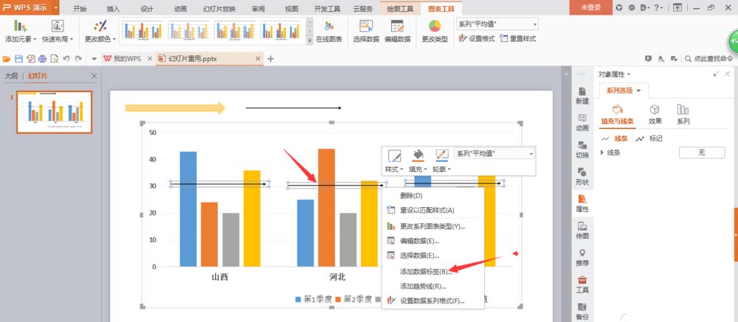Click the 属性 sidebar icon
This screenshot has width=738, height=322.
click(x=582, y=203)
